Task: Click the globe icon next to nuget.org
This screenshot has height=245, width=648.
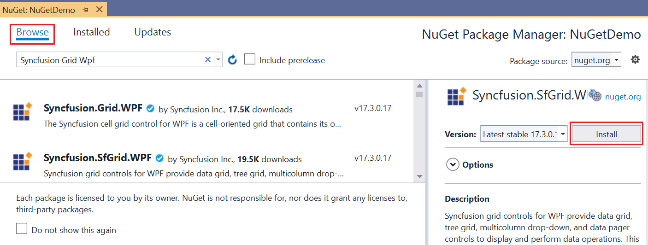Action: (595, 96)
